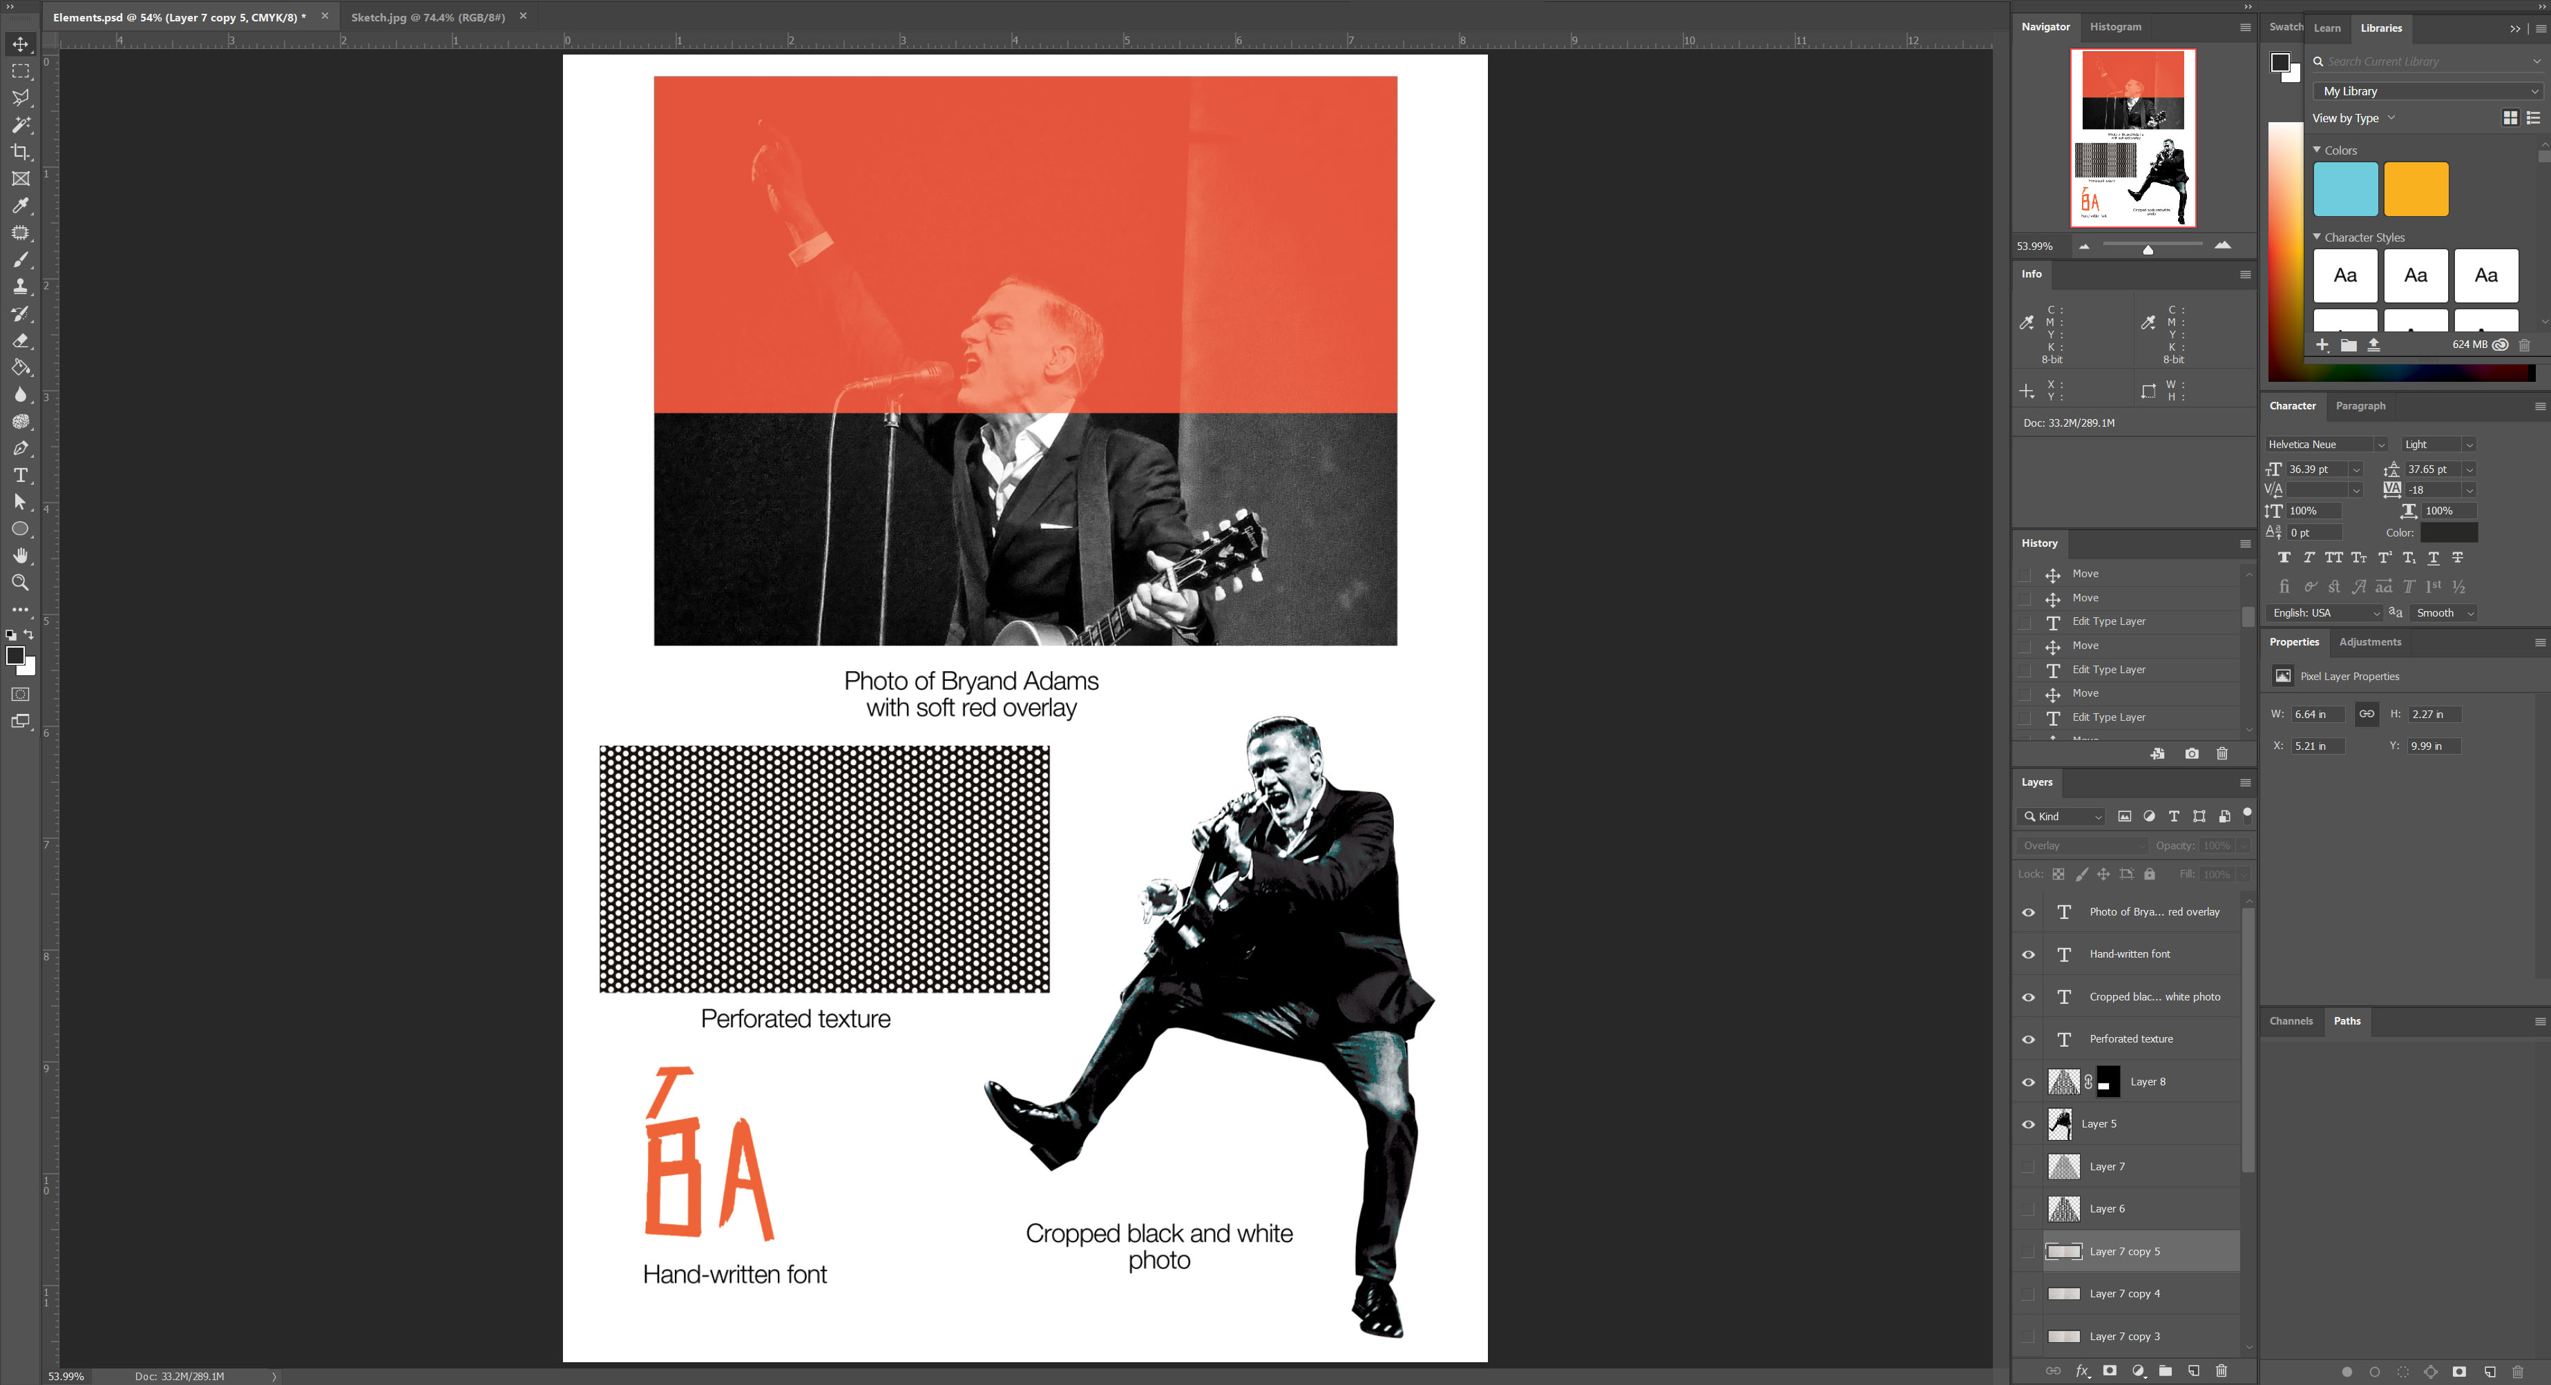Switch to the Channels tab

(x=2291, y=1020)
